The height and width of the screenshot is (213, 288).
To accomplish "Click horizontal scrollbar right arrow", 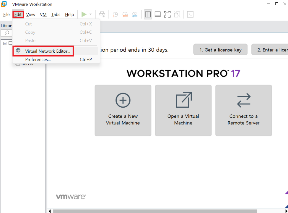I will tap(286, 211).
